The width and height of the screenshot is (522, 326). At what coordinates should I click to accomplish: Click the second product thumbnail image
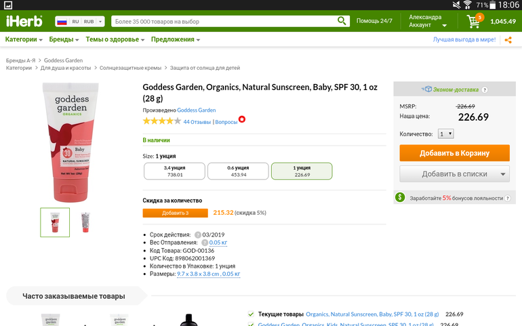(x=85, y=222)
